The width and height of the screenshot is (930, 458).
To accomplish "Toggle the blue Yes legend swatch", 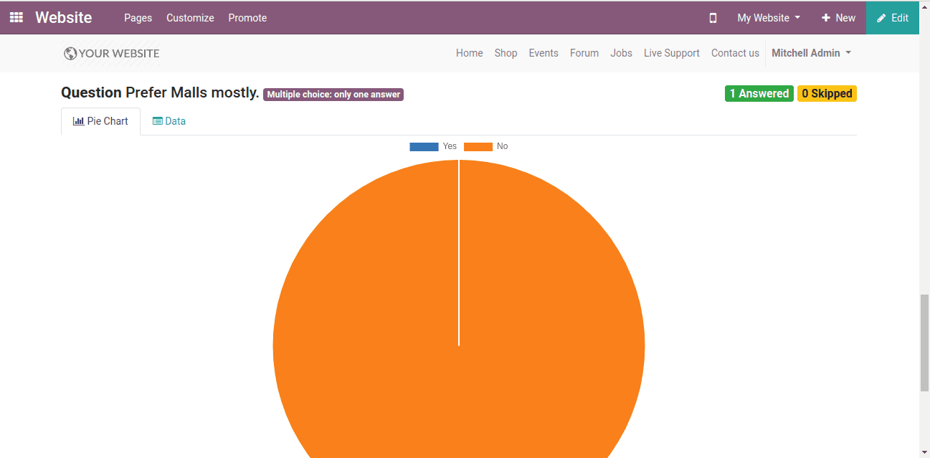I will pyautogui.click(x=424, y=146).
